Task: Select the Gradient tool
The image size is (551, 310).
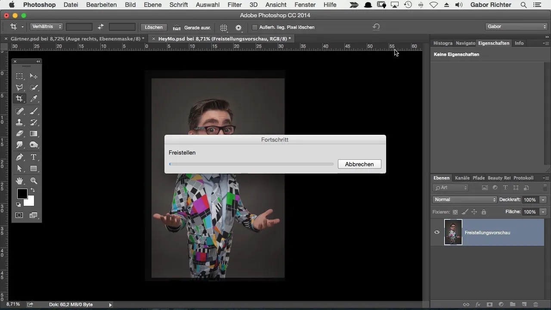Action: pyautogui.click(x=34, y=134)
